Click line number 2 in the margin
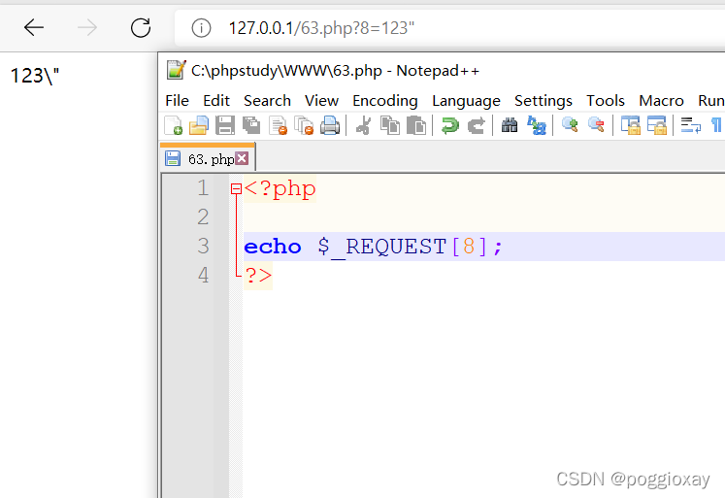Screen dimensions: 725x498 [203, 217]
